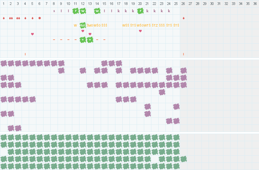Click the green 'r' mark on day 11
259x170 pixels.
76,11
